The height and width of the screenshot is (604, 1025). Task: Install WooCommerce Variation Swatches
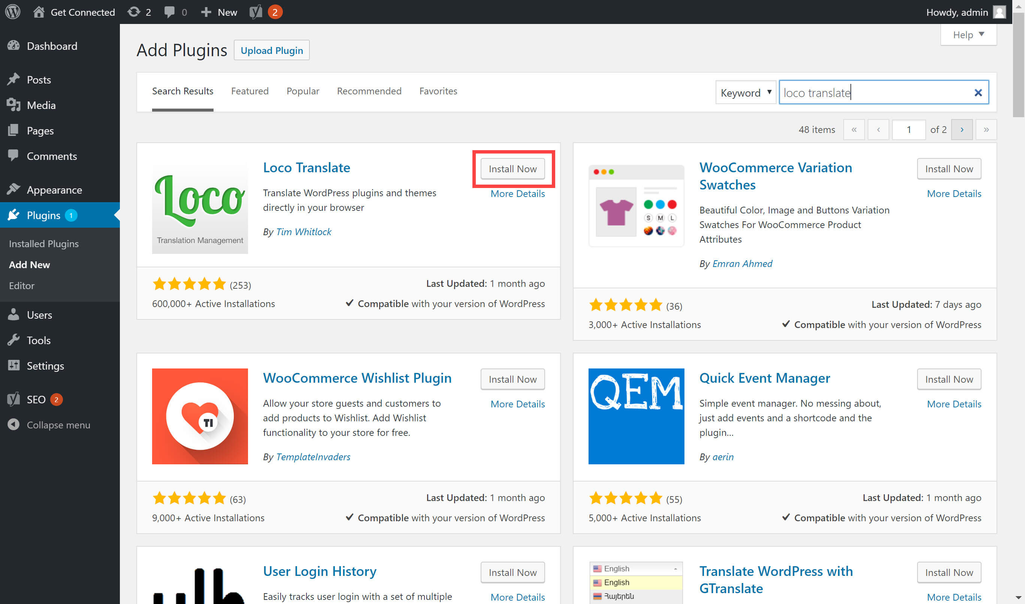click(x=949, y=169)
